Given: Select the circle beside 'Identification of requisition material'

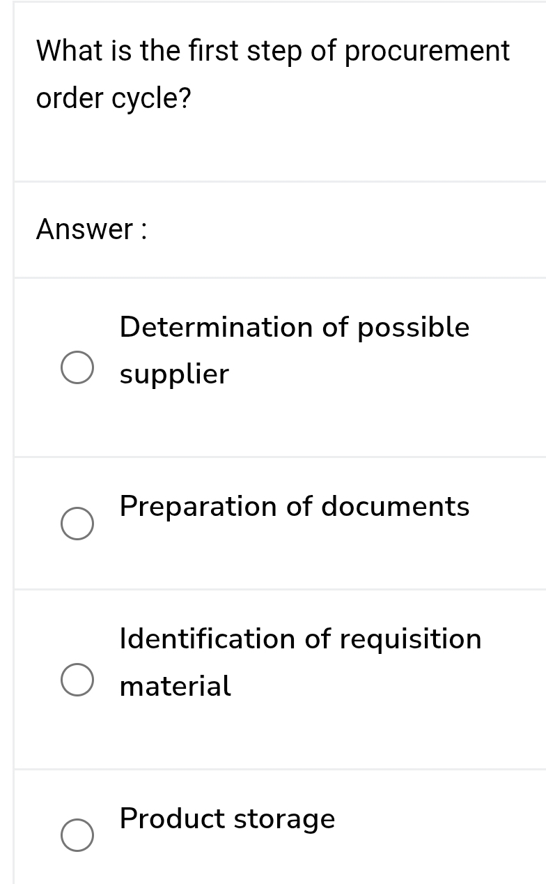Looking at the screenshot, I should click(77, 680).
